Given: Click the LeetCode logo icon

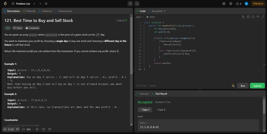Looking at the screenshot, I should (x=5, y=4).
